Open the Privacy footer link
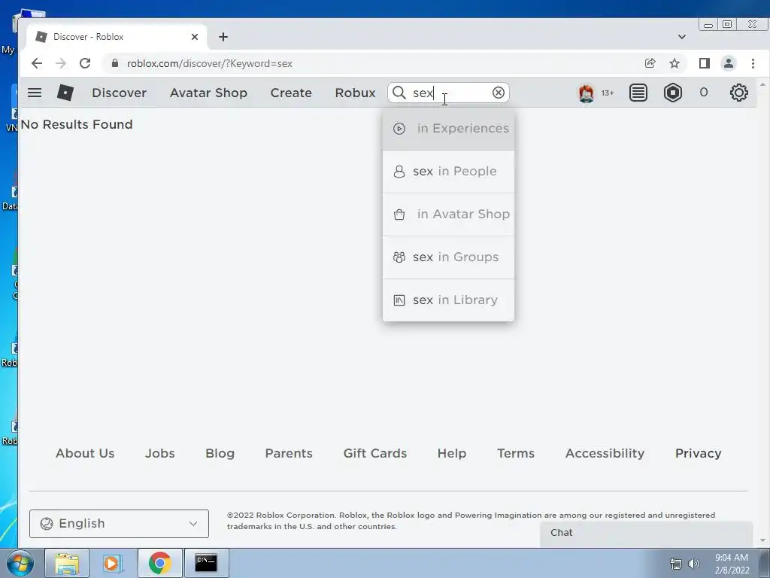The width and height of the screenshot is (770, 578). click(698, 453)
